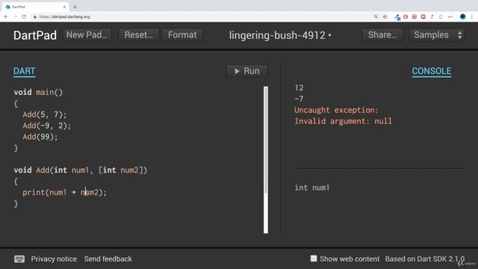Click the Reset... button
Viewport: 478px width, 269px height.
click(x=139, y=35)
